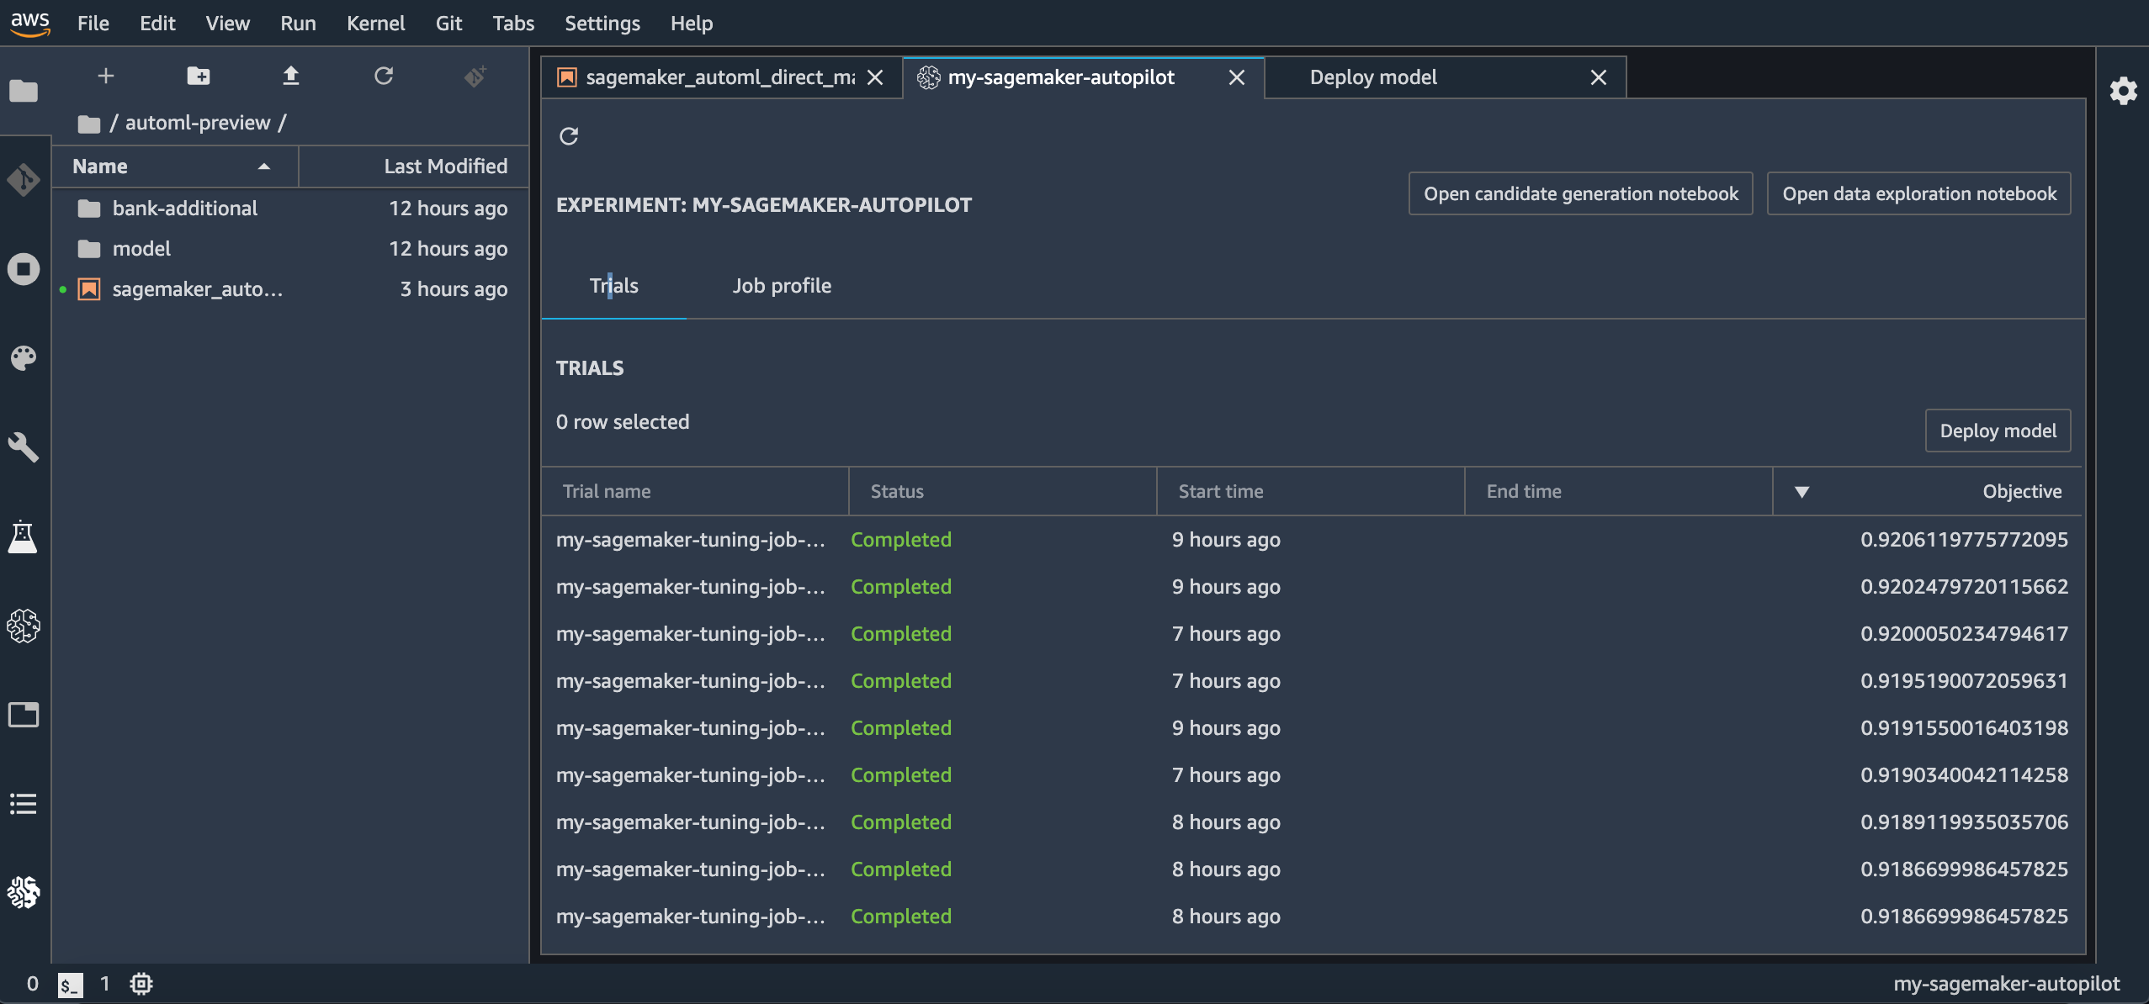Click Open candidate generation notebook
2149x1004 pixels.
(x=1579, y=193)
